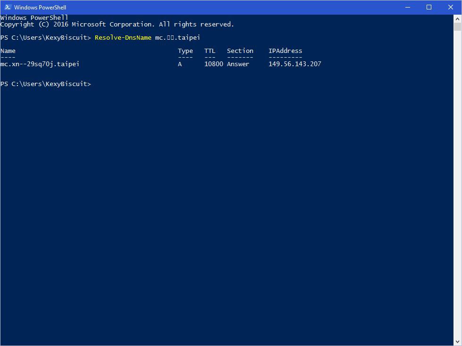The image size is (462, 346).
Task: Click the Section column header
Action: point(240,51)
